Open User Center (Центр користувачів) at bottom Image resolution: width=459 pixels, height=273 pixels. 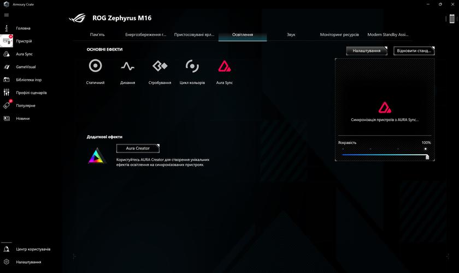pos(33,249)
